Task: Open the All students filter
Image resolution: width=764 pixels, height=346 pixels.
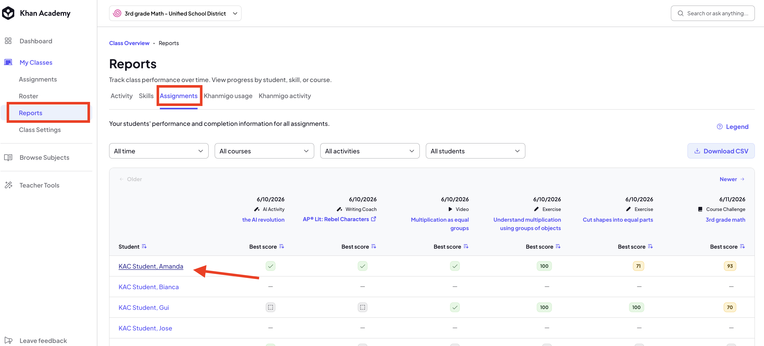Action: tap(475, 151)
